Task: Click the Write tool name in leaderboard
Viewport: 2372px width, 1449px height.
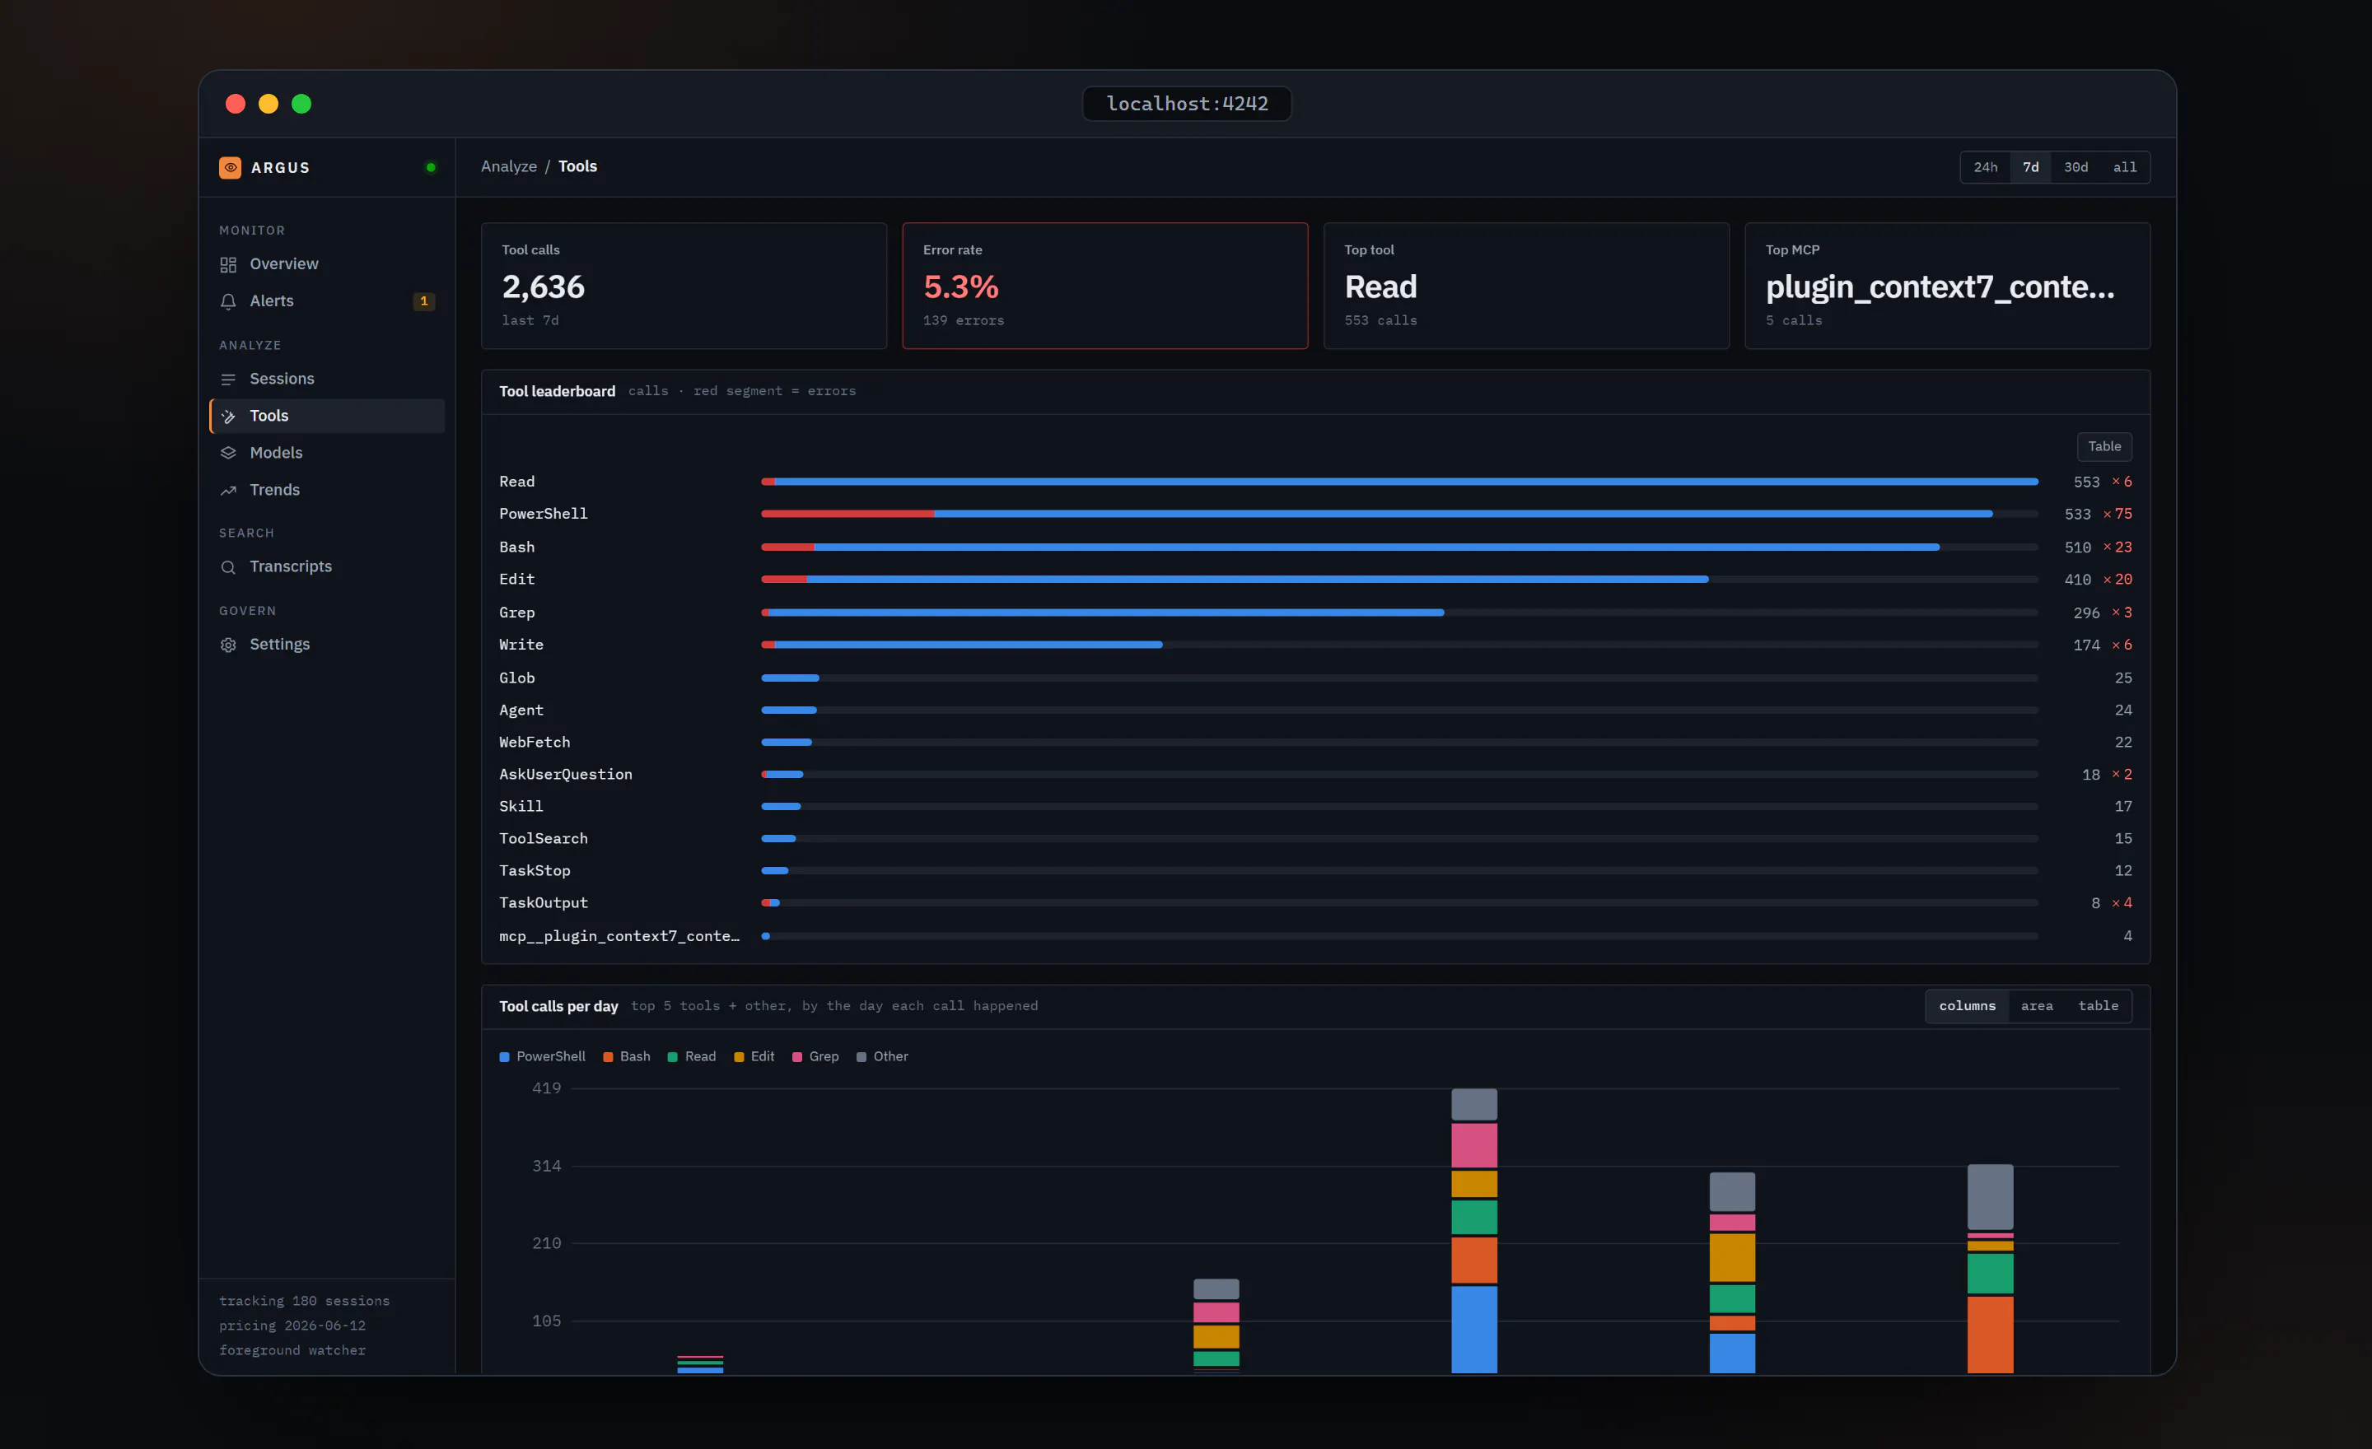Action: tap(521, 645)
